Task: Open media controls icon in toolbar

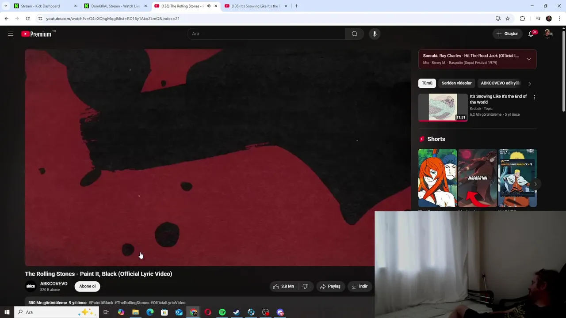Action: point(538,19)
